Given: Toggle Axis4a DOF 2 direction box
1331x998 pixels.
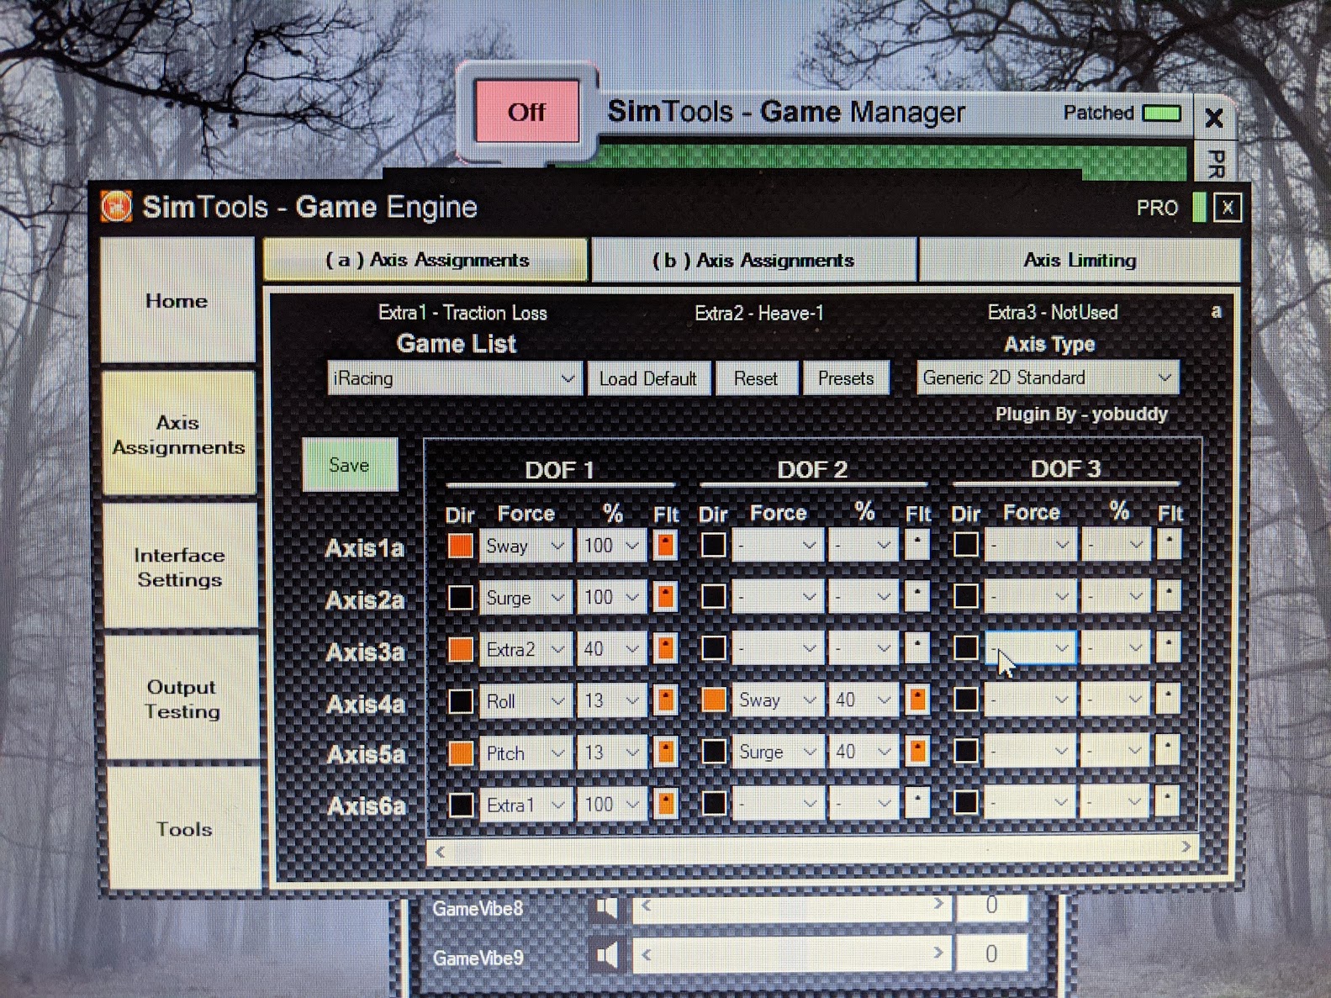Looking at the screenshot, I should (x=714, y=700).
